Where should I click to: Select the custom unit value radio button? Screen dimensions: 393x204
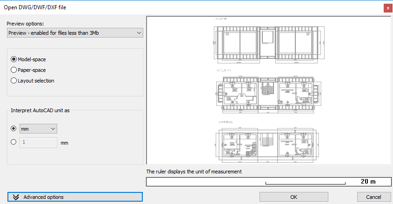click(x=13, y=142)
